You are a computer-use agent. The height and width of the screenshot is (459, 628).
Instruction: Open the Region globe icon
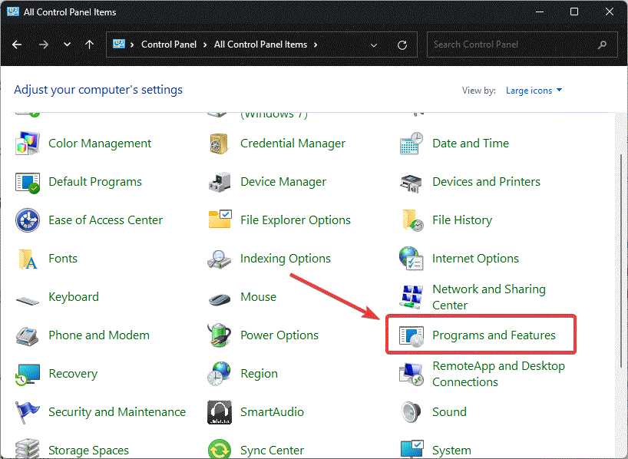[x=219, y=373]
